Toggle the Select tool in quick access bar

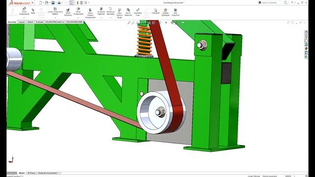(x=72, y=2)
